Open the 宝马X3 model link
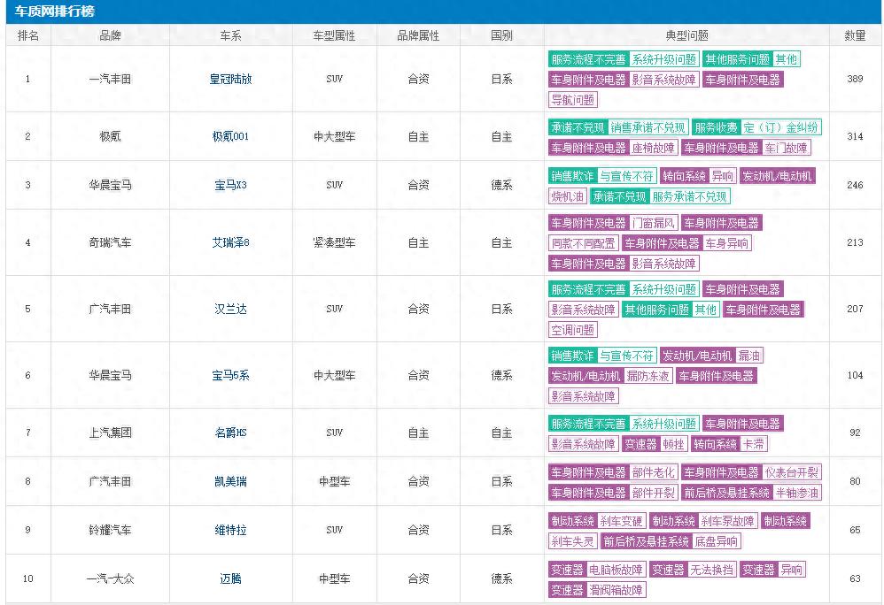Screen dimensions: 884x605 tap(230, 185)
